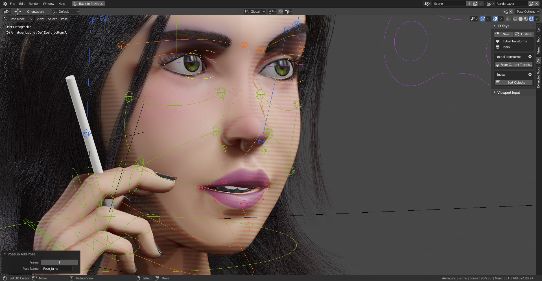Open the Window menu
The width and height of the screenshot is (542, 281).
(x=48, y=4)
